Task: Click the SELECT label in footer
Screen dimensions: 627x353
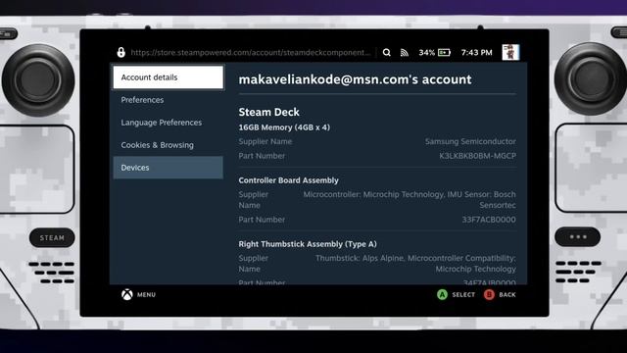Action: pos(463,295)
